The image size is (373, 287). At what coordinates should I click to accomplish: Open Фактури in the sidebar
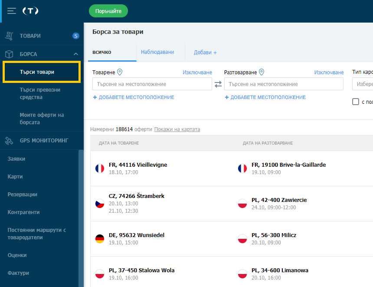(x=18, y=273)
